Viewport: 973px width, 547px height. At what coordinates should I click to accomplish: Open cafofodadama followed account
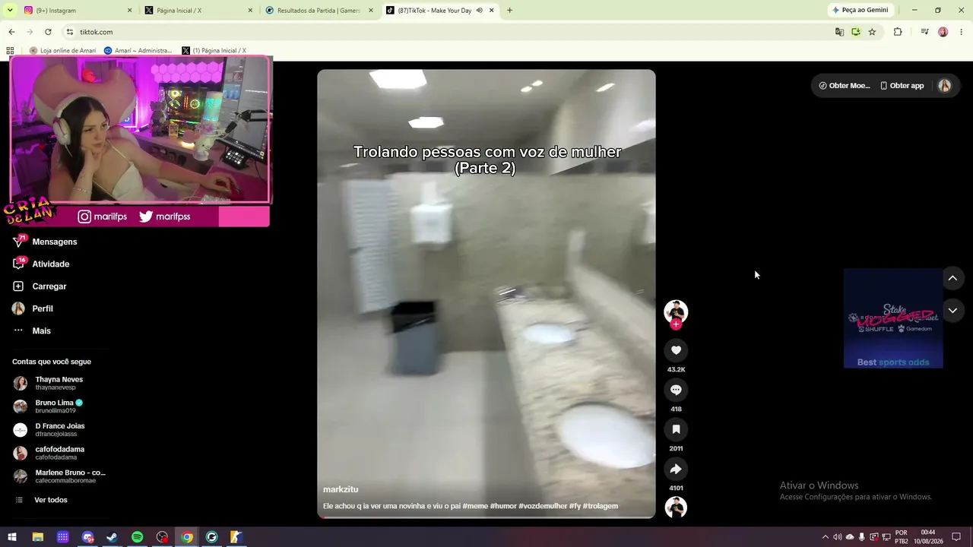[x=50, y=453]
